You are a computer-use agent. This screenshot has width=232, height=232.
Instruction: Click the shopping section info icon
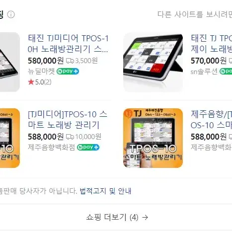tap(11, 14)
